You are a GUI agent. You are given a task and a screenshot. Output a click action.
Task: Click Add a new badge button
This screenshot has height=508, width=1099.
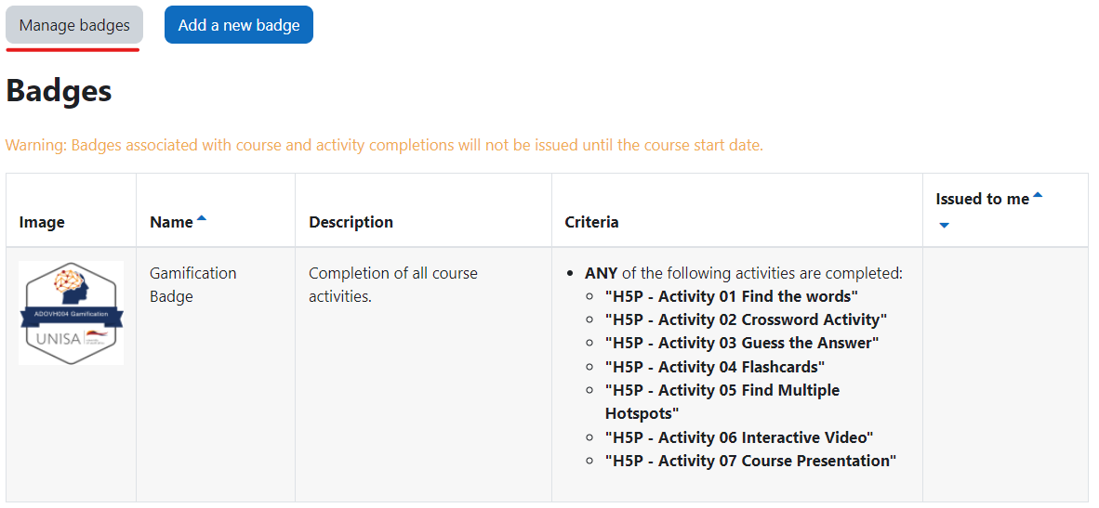point(239,25)
